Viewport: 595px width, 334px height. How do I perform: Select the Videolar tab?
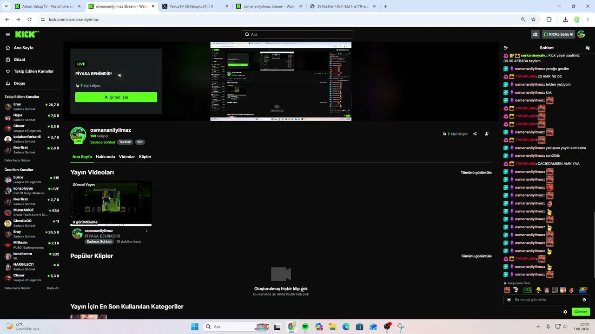(x=127, y=157)
